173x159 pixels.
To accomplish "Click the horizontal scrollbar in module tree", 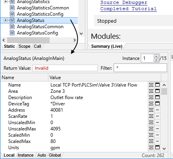I will (39, 40).
